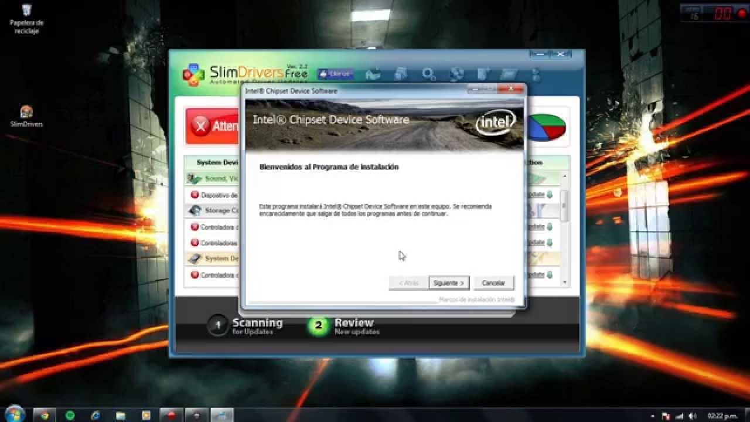The height and width of the screenshot is (422, 750).
Task: Click the green circle taskbar icon
Action: (70, 415)
